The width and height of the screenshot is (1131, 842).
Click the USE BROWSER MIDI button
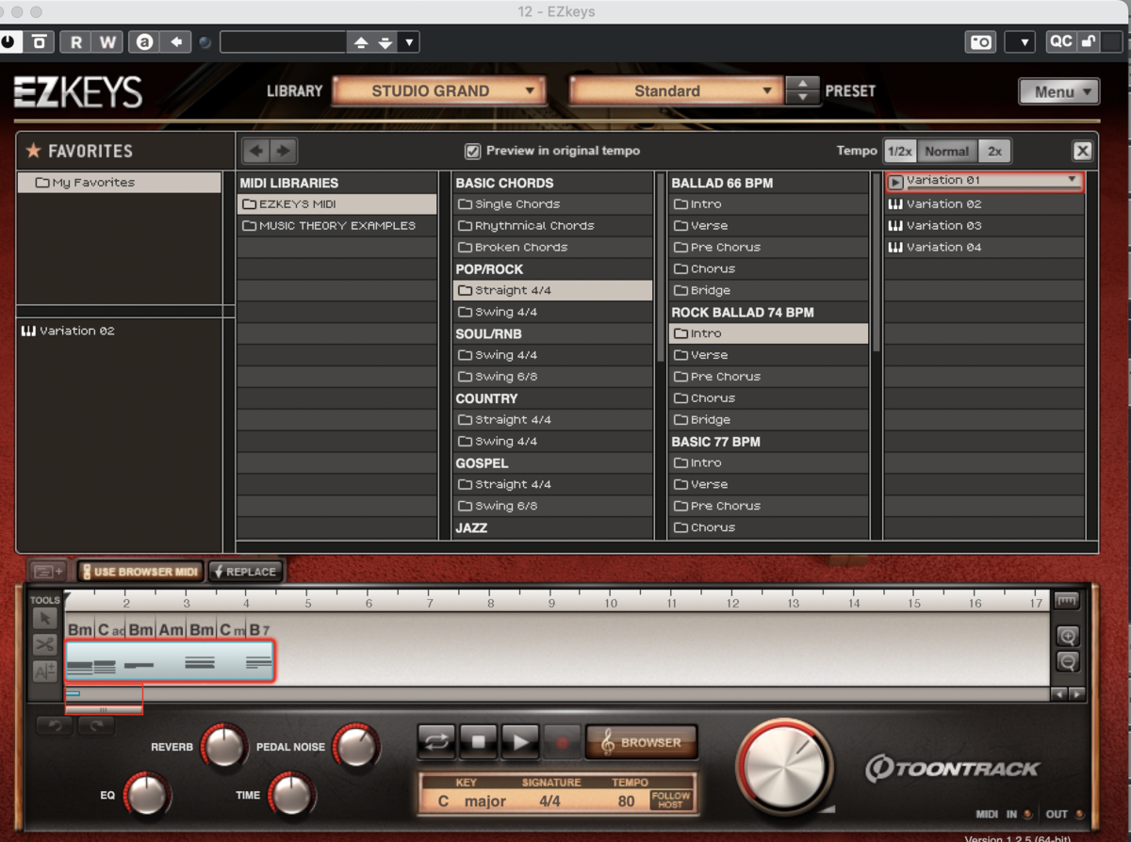[139, 571]
